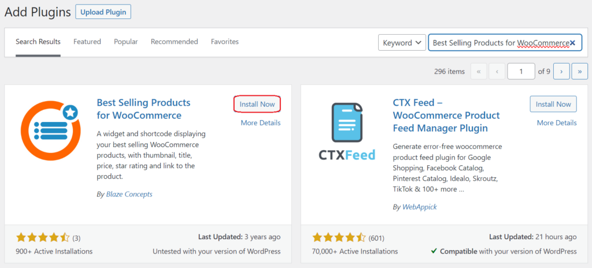Click 'Last Updated: 21 hours ago' text
This screenshot has height=268, width=592.
click(532, 237)
